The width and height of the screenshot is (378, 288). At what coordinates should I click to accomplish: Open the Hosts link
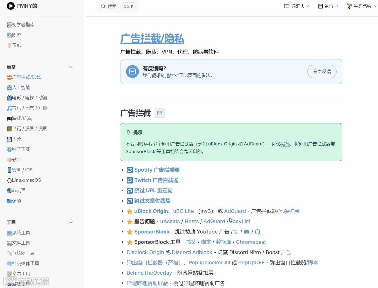click(192, 221)
